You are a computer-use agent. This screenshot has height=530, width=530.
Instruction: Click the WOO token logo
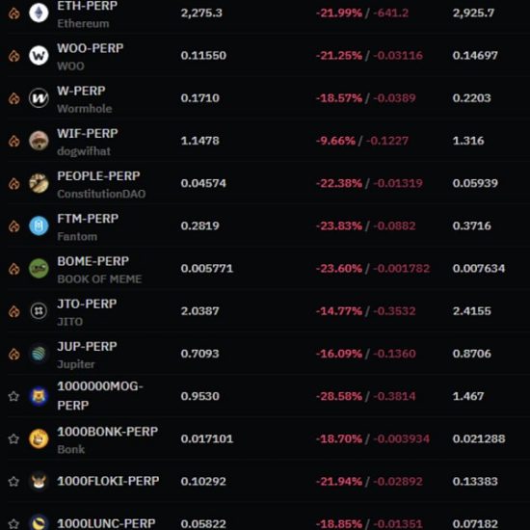pyautogui.click(x=39, y=56)
